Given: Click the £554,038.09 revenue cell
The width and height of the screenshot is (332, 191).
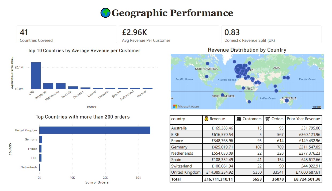Looking at the screenshot, I should [219, 153].
